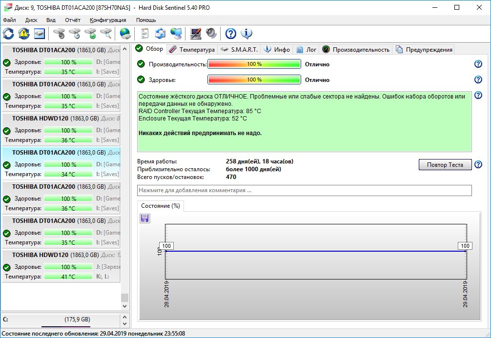This screenshot has height=338, width=491.
Task: Click help icon beside the green status text box
Action: (478, 95)
